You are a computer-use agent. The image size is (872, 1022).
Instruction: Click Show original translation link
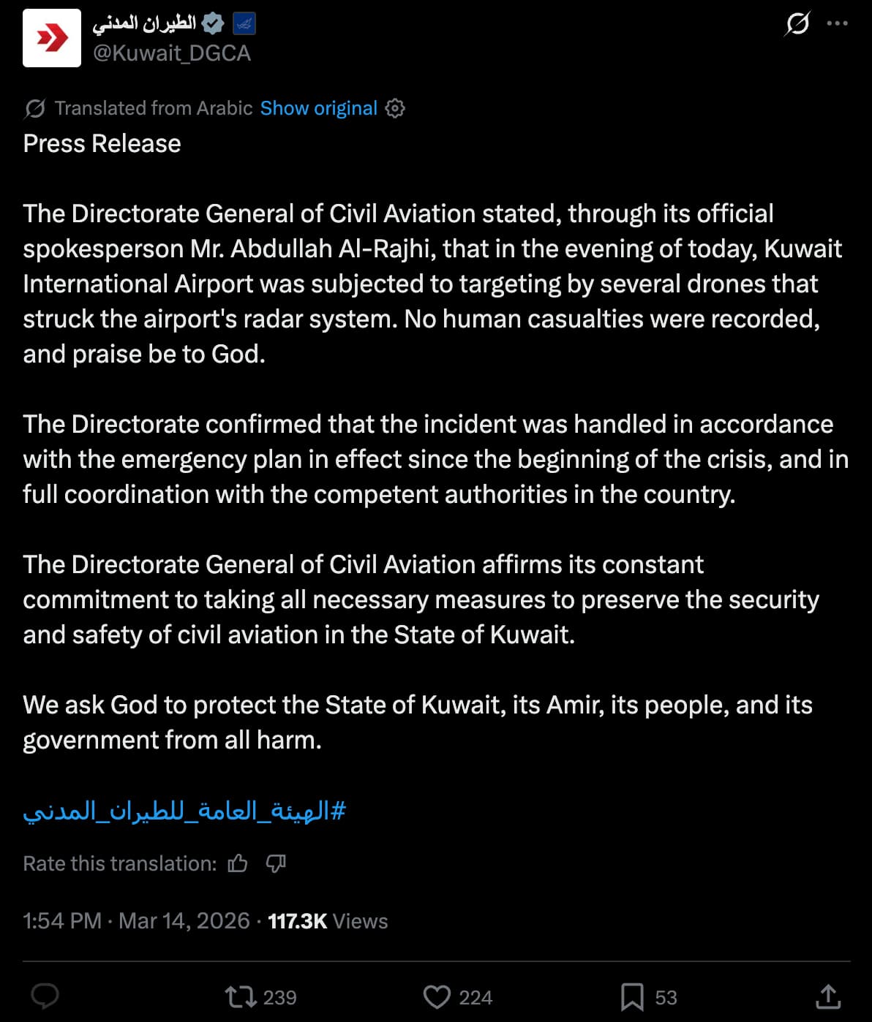(318, 108)
